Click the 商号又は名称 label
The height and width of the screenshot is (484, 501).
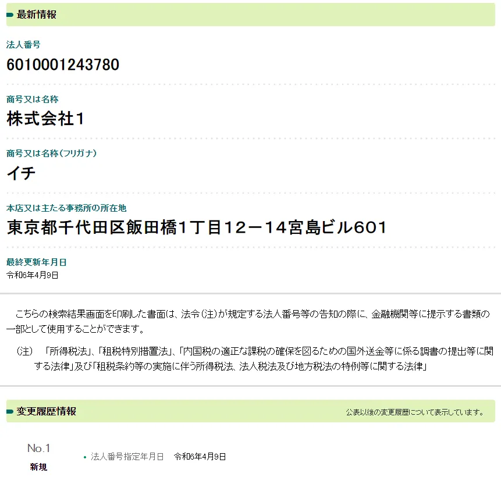(x=33, y=99)
